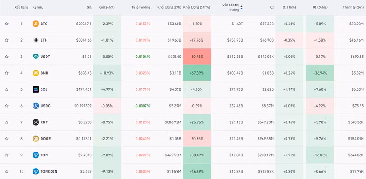Click TON open interest $230.17M

pyautogui.click(x=266, y=155)
